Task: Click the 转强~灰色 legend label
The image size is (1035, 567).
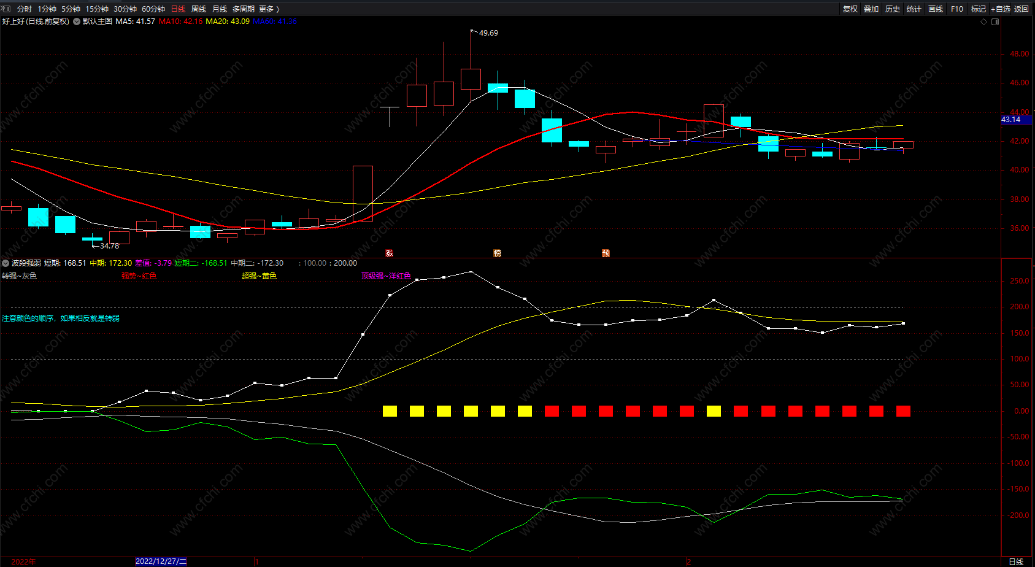Action: (19, 276)
